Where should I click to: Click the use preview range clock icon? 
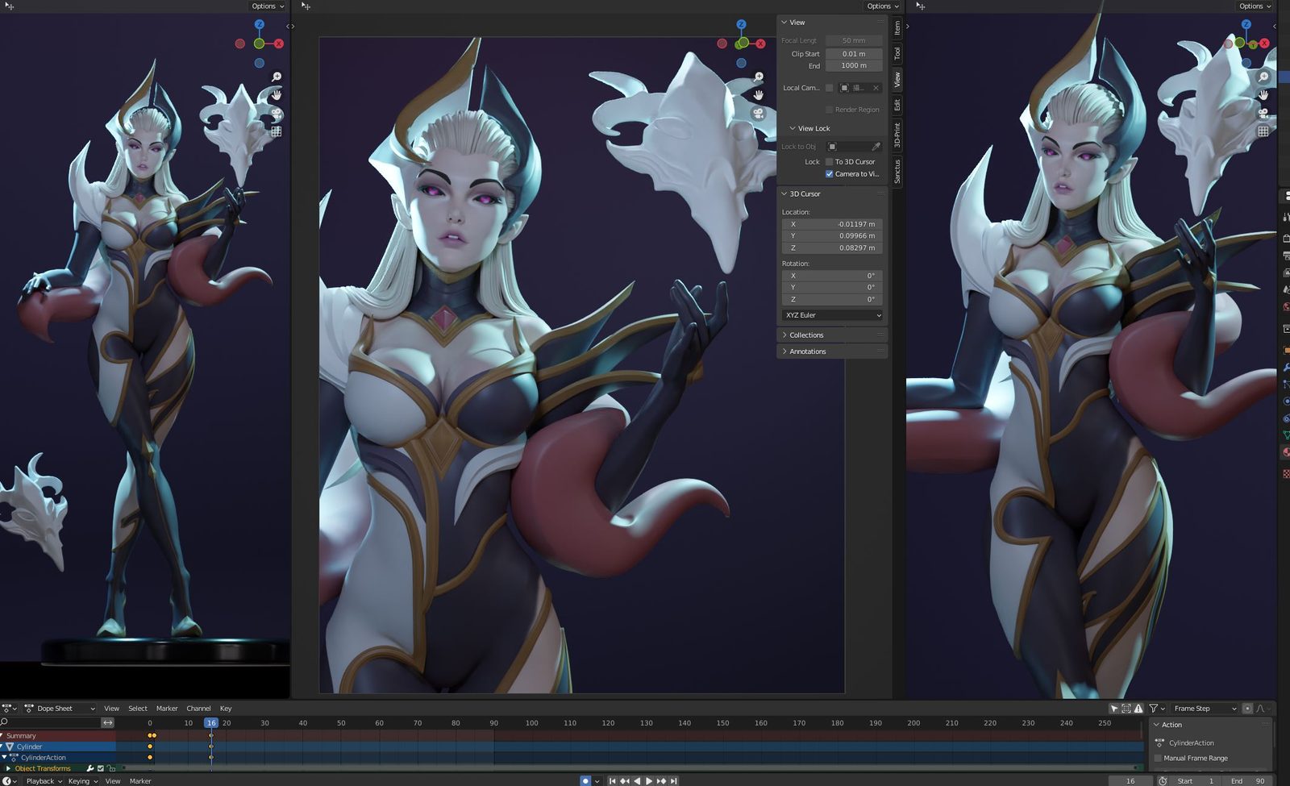click(1163, 781)
